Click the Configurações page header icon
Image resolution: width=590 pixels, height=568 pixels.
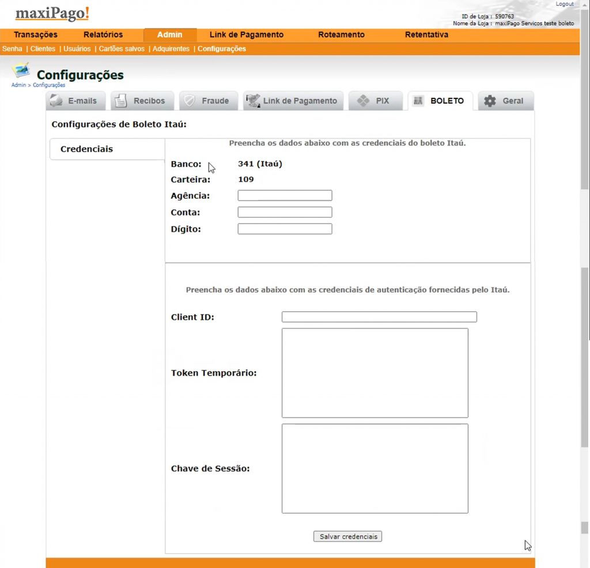pos(21,70)
